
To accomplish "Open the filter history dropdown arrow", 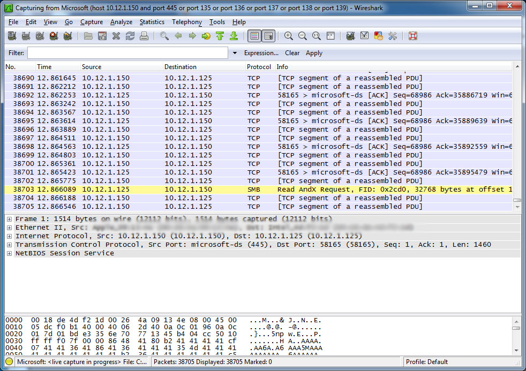I will point(235,53).
